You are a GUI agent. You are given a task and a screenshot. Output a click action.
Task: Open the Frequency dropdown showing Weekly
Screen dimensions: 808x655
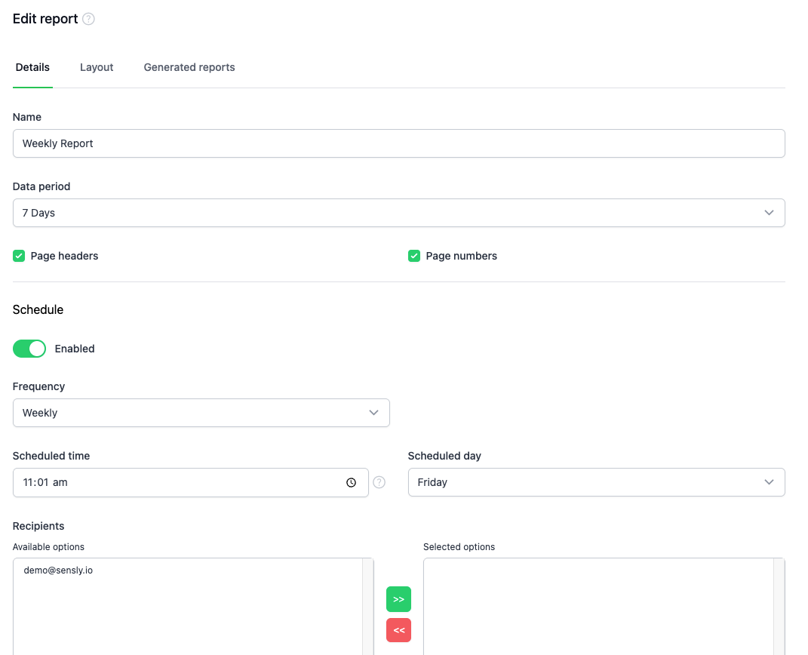click(201, 413)
